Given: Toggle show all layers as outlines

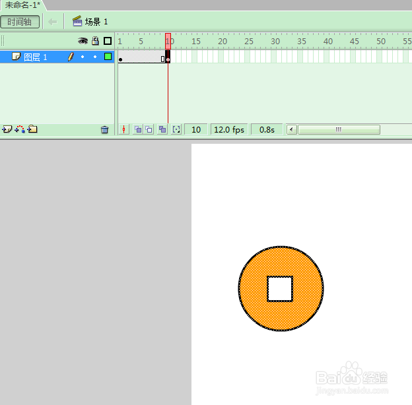Looking at the screenshot, I should tap(108, 41).
